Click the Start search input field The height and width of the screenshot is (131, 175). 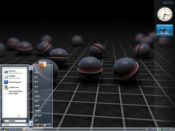(15, 125)
